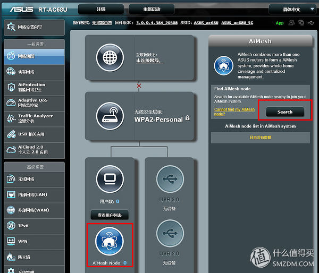Click the operation mode link 无线路由器
This screenshot has height=273, width=319.
click(102, 22)
